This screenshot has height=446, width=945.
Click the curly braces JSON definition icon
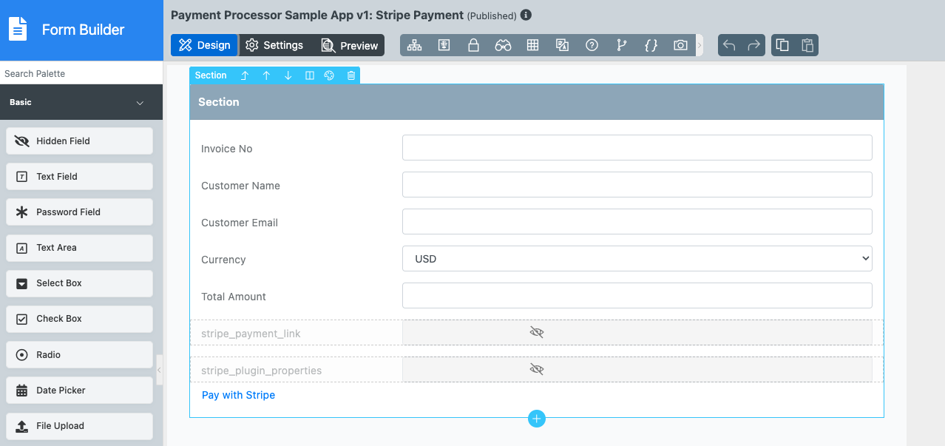click(x=651, y=45)
